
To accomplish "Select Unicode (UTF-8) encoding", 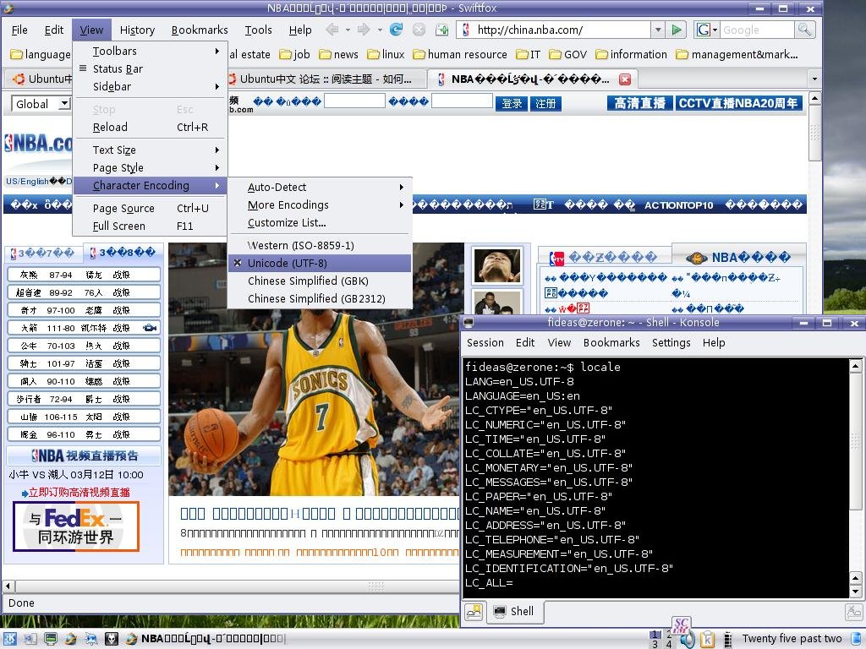I will 320,264.
